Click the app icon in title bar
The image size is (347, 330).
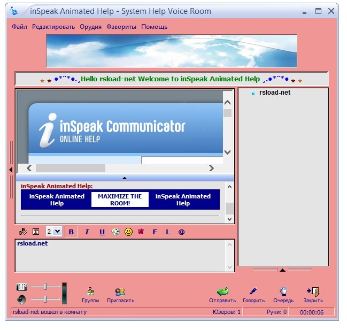coord(14,11)
